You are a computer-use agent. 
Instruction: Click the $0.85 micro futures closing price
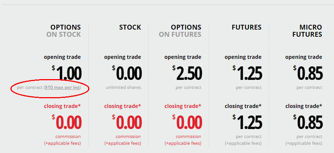[308, 122]
